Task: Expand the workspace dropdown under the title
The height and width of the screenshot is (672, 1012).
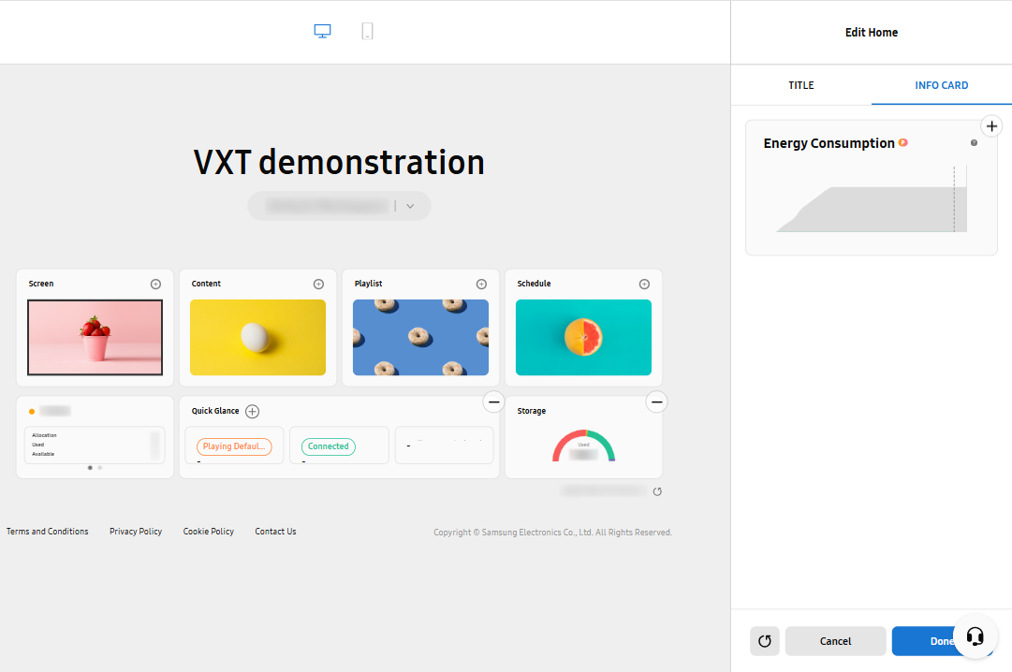Action: pos(410,206)
